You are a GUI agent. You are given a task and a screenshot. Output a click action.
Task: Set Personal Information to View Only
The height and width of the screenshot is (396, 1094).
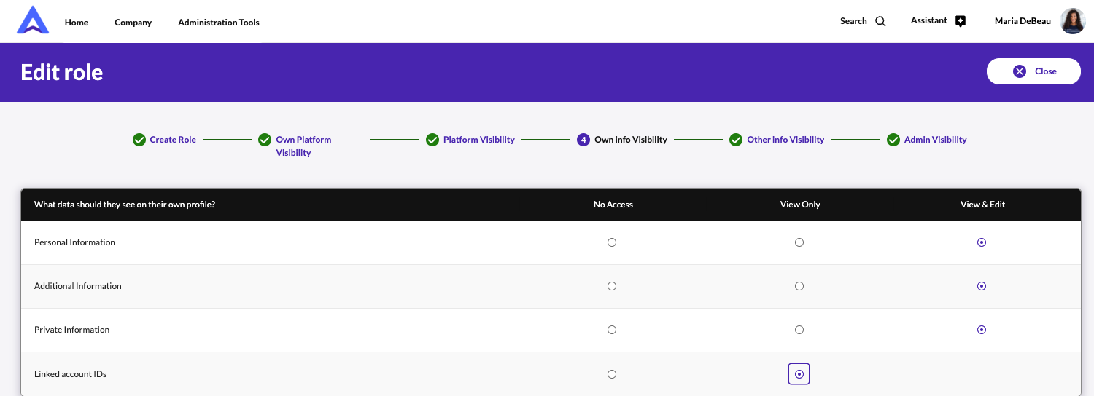pos(799,242)
